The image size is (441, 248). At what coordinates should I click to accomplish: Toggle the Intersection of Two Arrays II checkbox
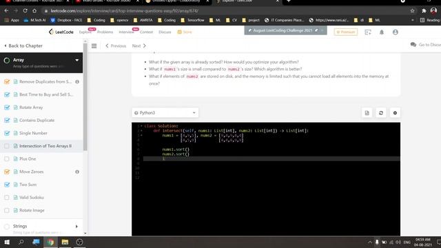pos(7,146)
